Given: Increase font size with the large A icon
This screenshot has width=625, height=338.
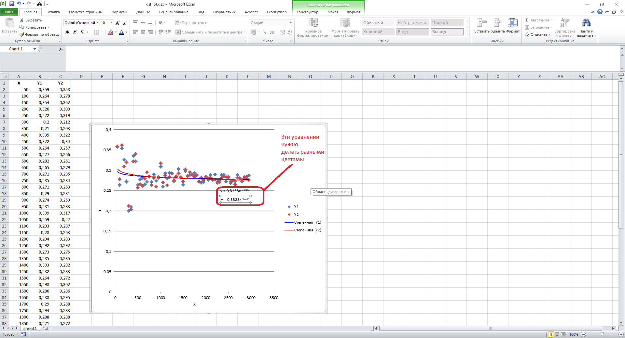Looking at the screenshot, I should pos(118,23).
